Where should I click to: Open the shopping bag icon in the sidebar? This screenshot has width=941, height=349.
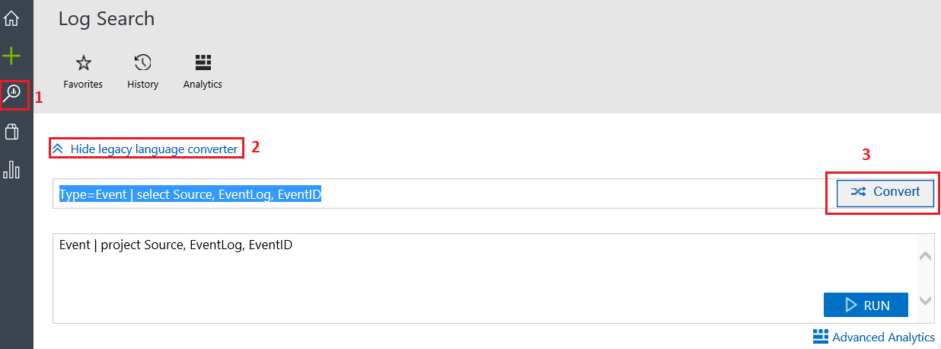pos(11,132)
